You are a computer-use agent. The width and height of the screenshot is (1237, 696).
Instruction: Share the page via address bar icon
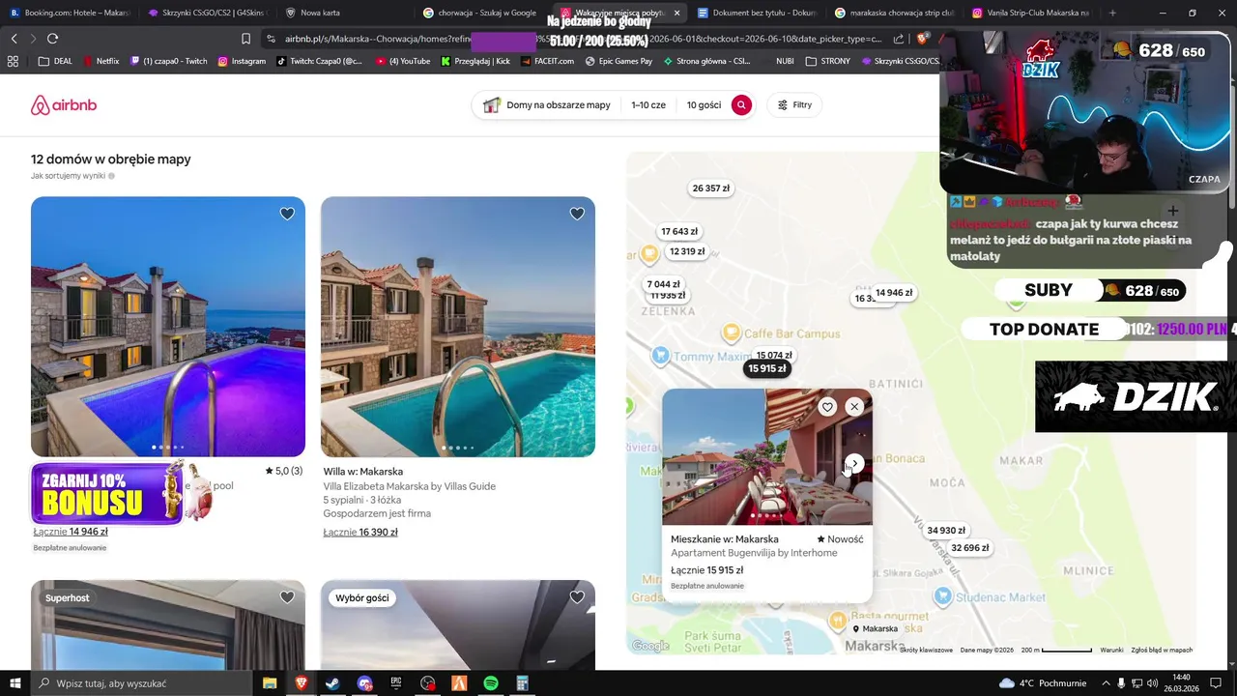click(x=899, y=39)
